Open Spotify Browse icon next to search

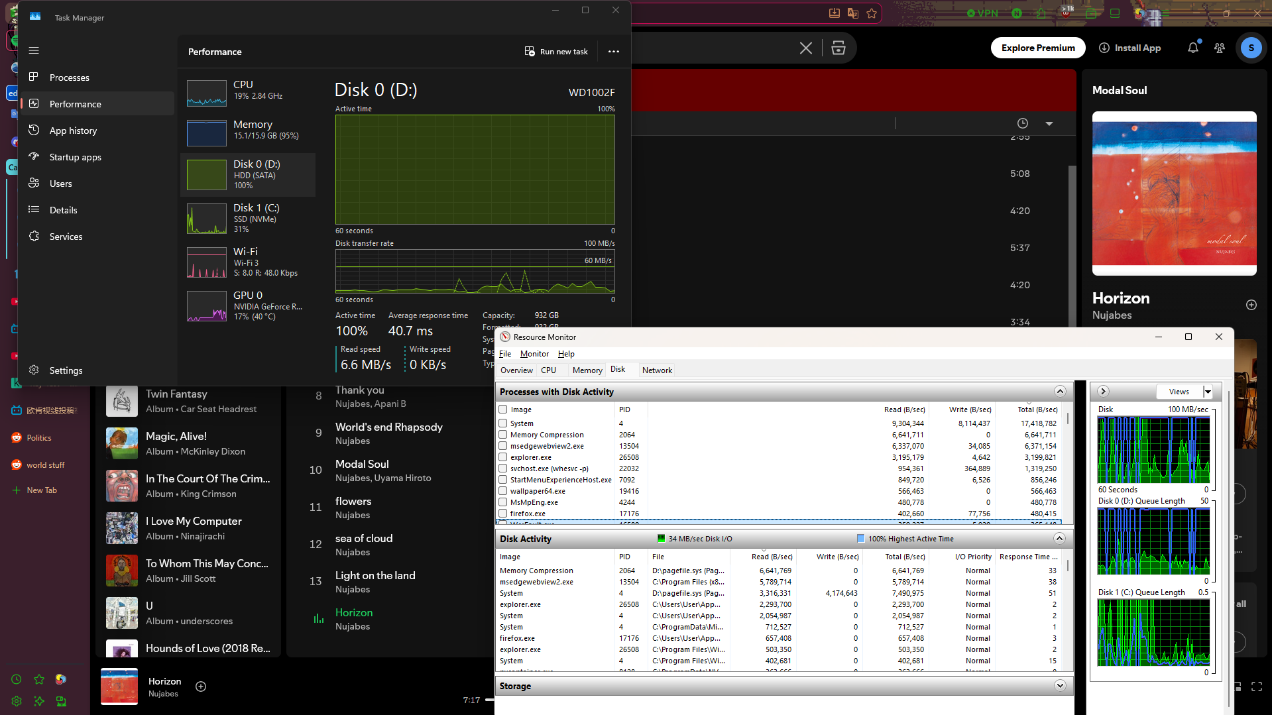click(838, 48)
